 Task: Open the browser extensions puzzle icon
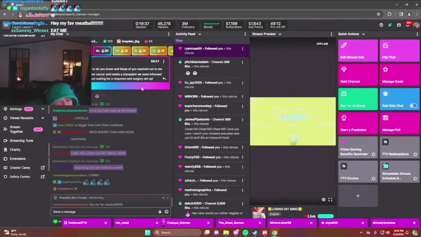pos(390,14)
